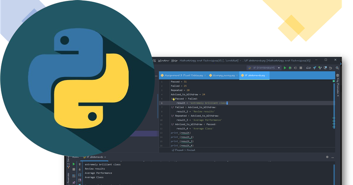353x185 pixels.
Task: Open the Git show history icon
Action: point(325,68)
